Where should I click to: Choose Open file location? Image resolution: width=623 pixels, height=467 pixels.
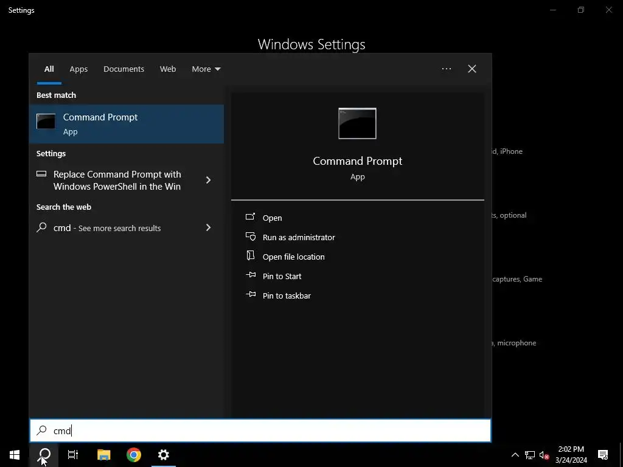(x=294, y=257)
